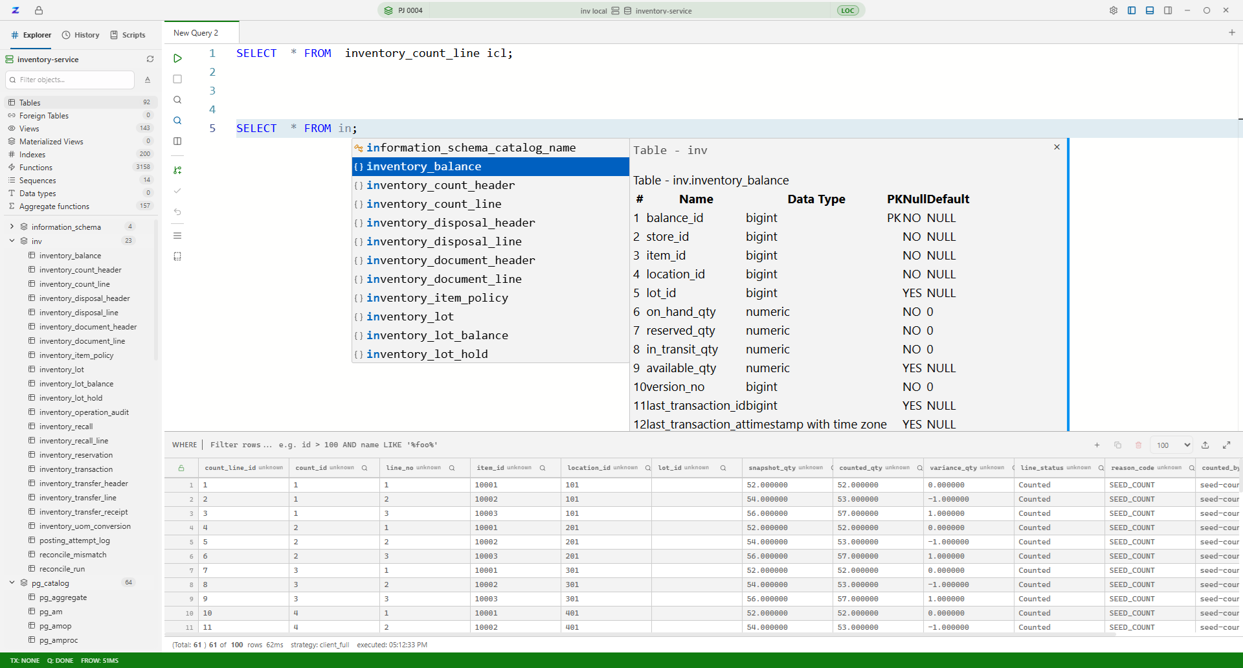The height and width of the screenshot is (668, 1243).
Task: Run the query with the green play button
Action: [177, 58]
